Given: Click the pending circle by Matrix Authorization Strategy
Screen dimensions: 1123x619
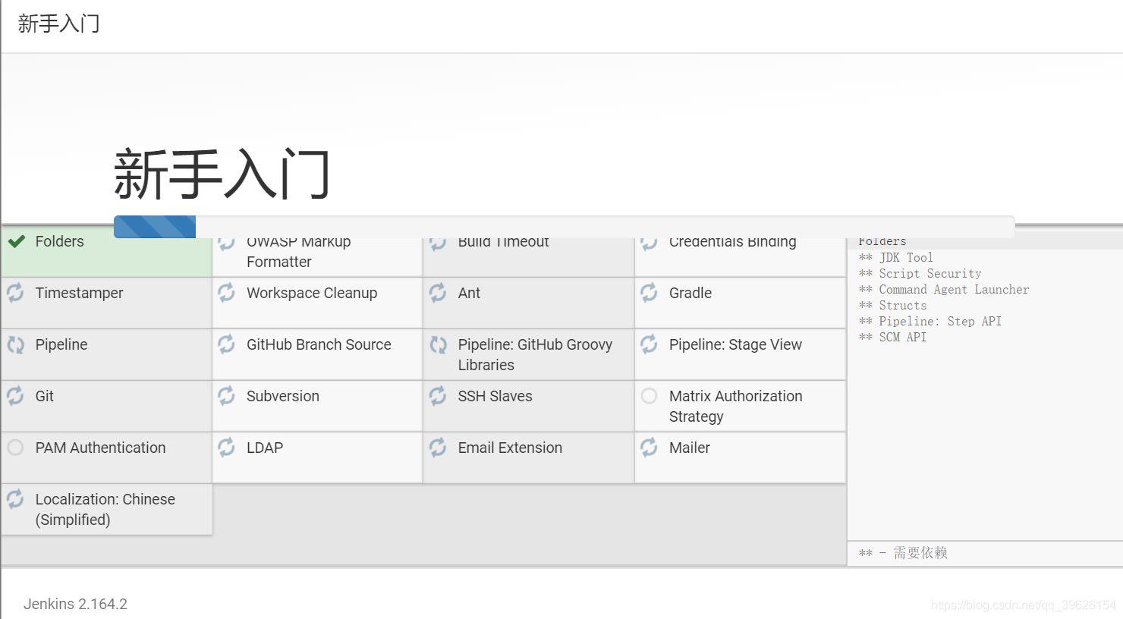Looking at the screenshot, I should [649, 396].
